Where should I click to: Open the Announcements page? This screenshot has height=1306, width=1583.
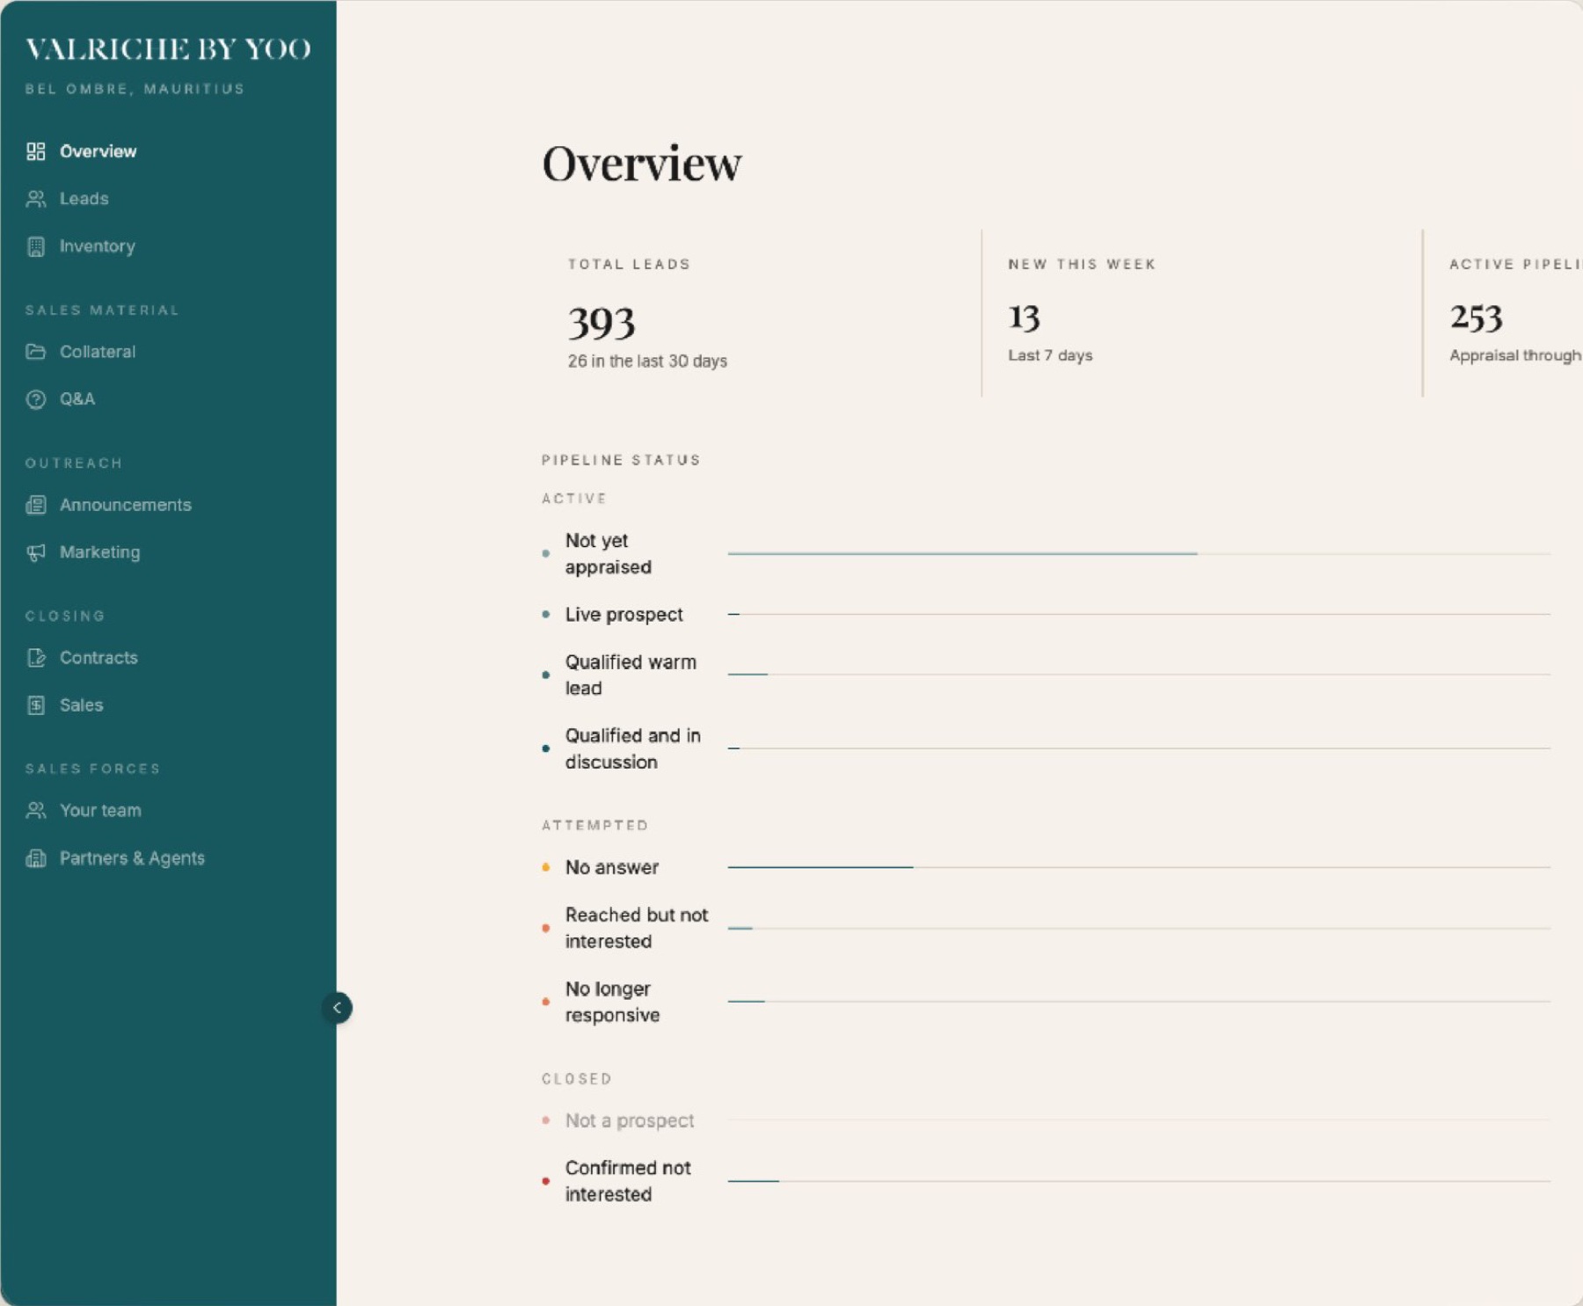click(x=126, y=505)
